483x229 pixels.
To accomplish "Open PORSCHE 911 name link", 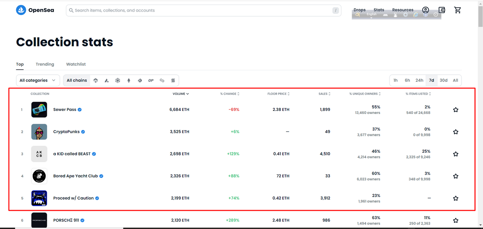I will coord(66,220).
